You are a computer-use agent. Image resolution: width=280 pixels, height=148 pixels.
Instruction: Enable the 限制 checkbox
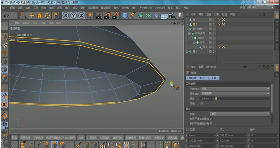point(202,103)
